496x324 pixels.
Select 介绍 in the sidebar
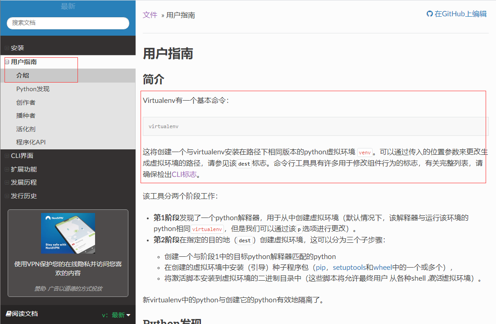pyautogui.click(x=23, y=75)
